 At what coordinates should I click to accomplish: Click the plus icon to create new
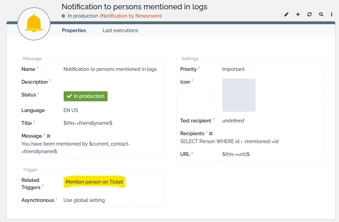pyautogui.click(x=298, y=15)
